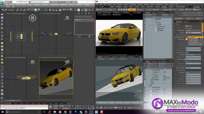Open the selection filter All dropdown in 3ds Max
The width and height of the screenshot is (204, 114).
click(x=30, y=9)
